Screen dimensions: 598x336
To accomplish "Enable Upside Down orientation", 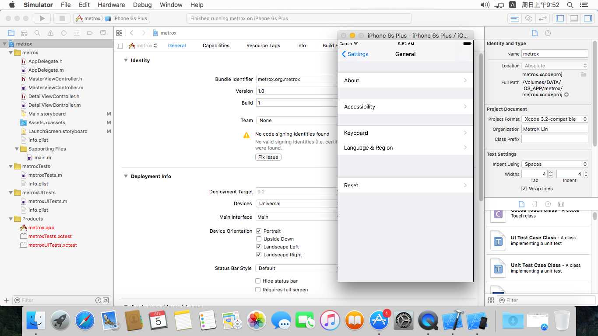I will click(x=259, y=239).
